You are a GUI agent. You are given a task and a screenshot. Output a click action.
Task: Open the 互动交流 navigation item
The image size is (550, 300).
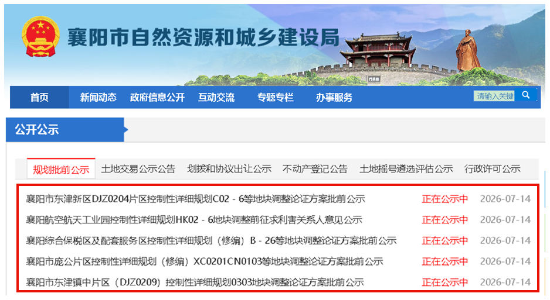pyautogui.click(x=216, y=97)
